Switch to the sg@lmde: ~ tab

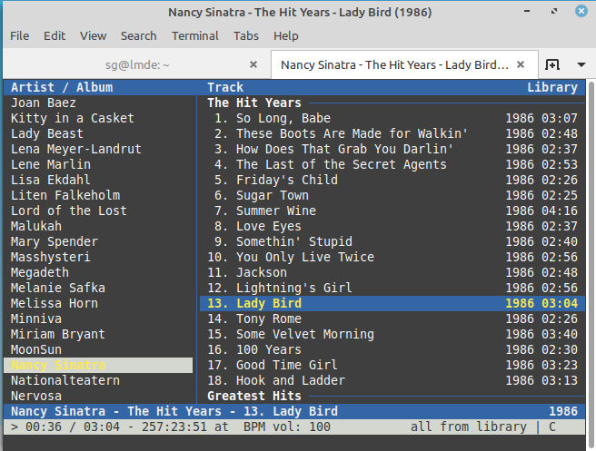pyautogui.click(x=134, y=65)
